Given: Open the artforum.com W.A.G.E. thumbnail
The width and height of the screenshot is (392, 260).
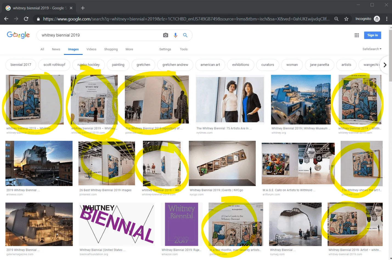Looking at the screenshot, I should click(298, 163).
